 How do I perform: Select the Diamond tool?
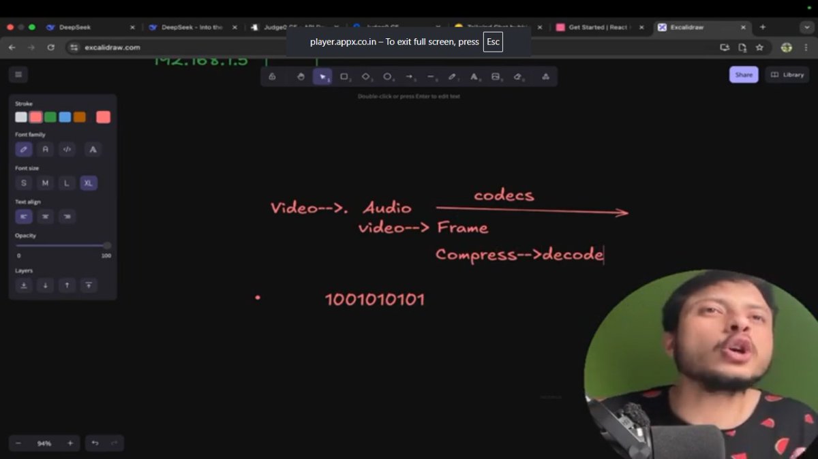coord(366,76)
